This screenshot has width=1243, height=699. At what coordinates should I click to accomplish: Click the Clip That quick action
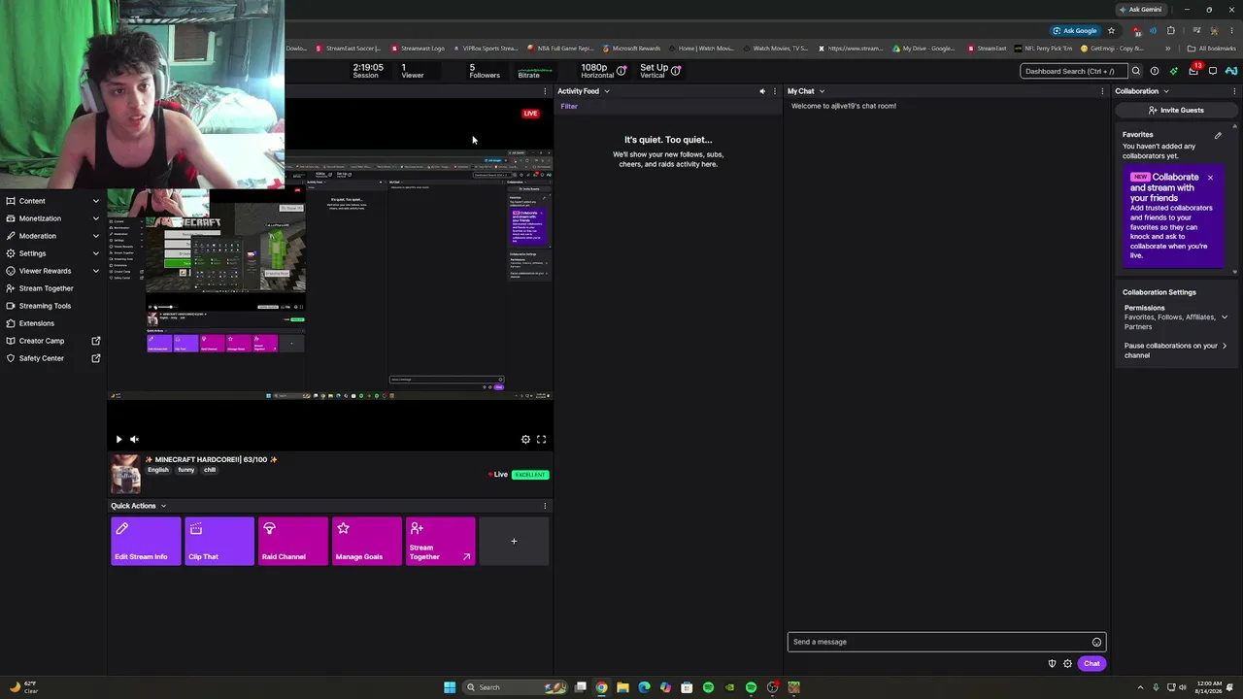point(219,541)
